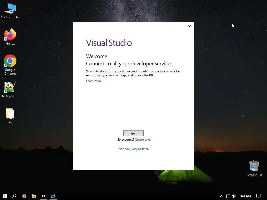Click the Sign in button

point(133,133)
